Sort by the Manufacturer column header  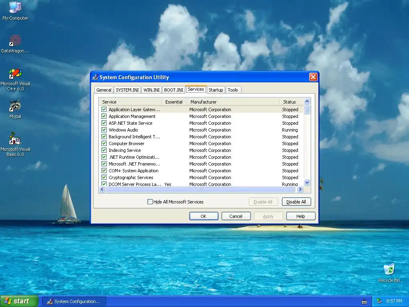click(233, 102)
